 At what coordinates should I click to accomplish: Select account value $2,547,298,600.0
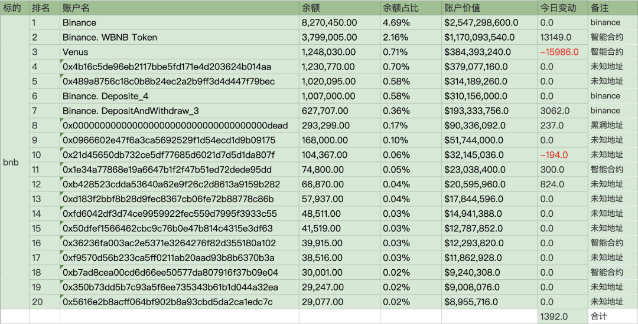tap(489, 23)
